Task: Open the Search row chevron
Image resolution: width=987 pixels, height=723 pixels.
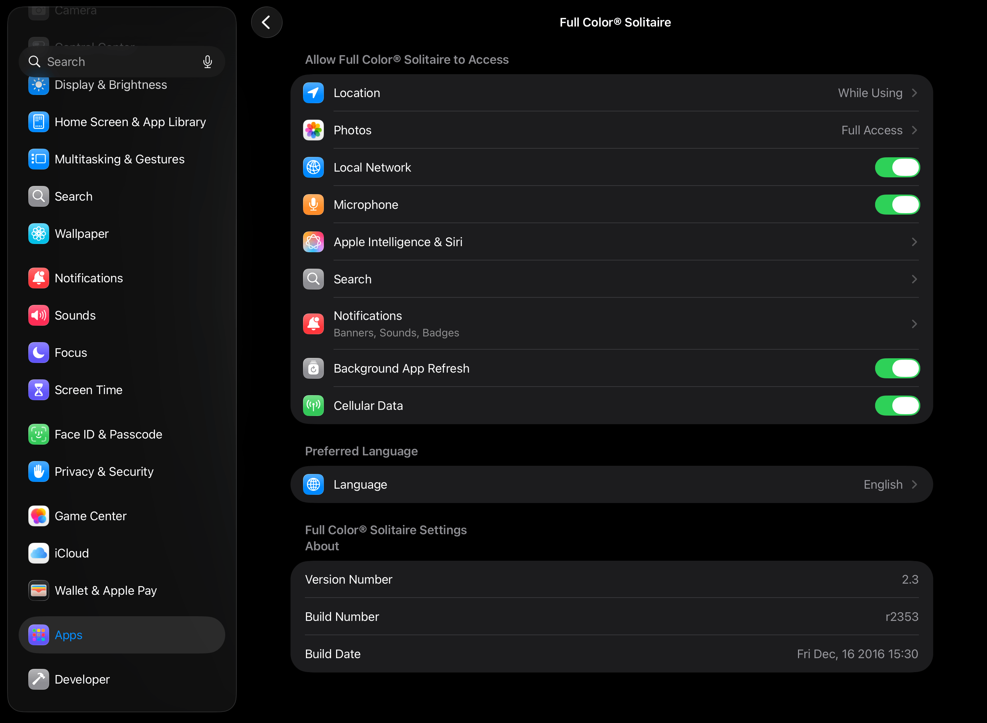Action: pos(914,279)
